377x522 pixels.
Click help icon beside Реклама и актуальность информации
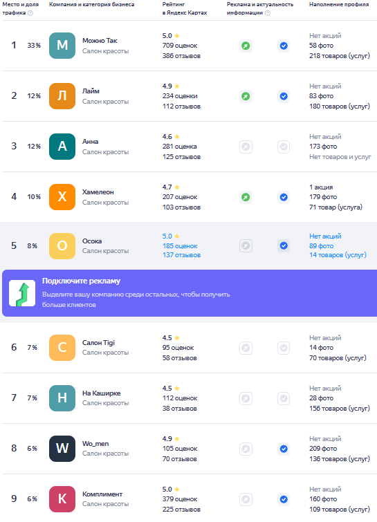click(268, 13)
